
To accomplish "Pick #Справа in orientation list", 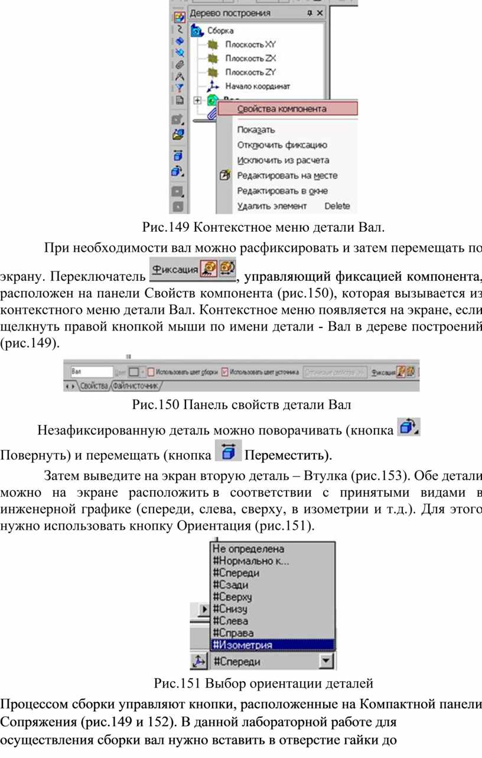I will (273, 633).
